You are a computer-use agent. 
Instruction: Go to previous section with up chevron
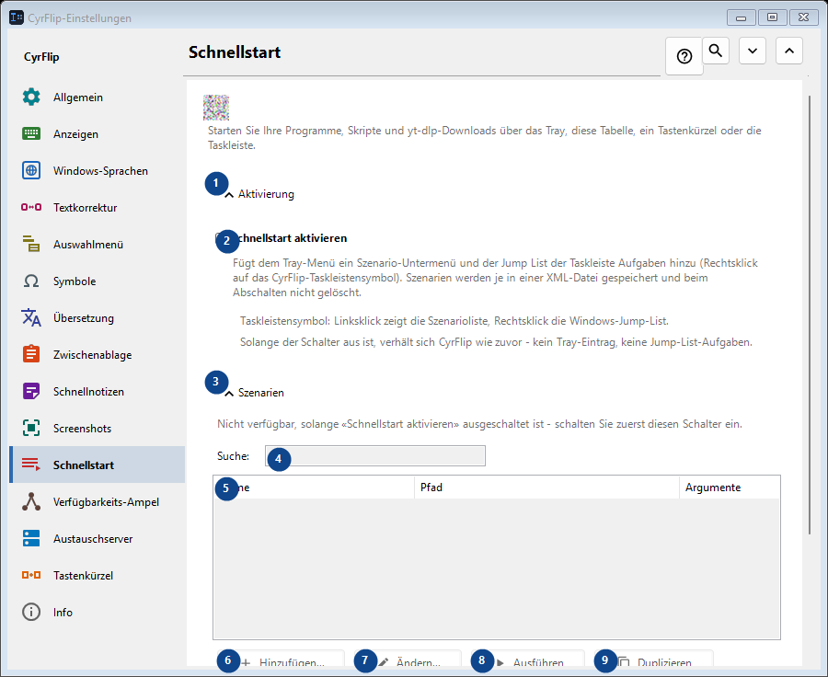[789, 51]
